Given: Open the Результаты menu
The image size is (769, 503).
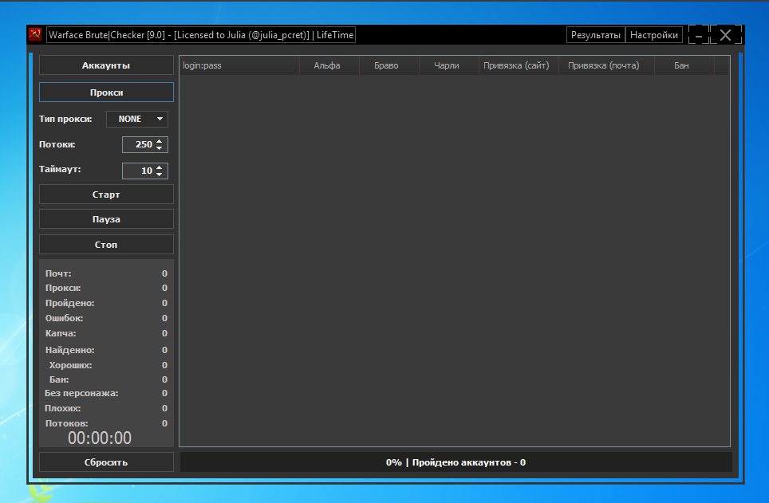Looking at the screenshot, I should [596, 35].
